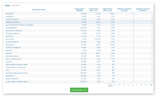158x98 pixels.
Task: Click the 14 832 frequency value
Action: pos(98,45)
